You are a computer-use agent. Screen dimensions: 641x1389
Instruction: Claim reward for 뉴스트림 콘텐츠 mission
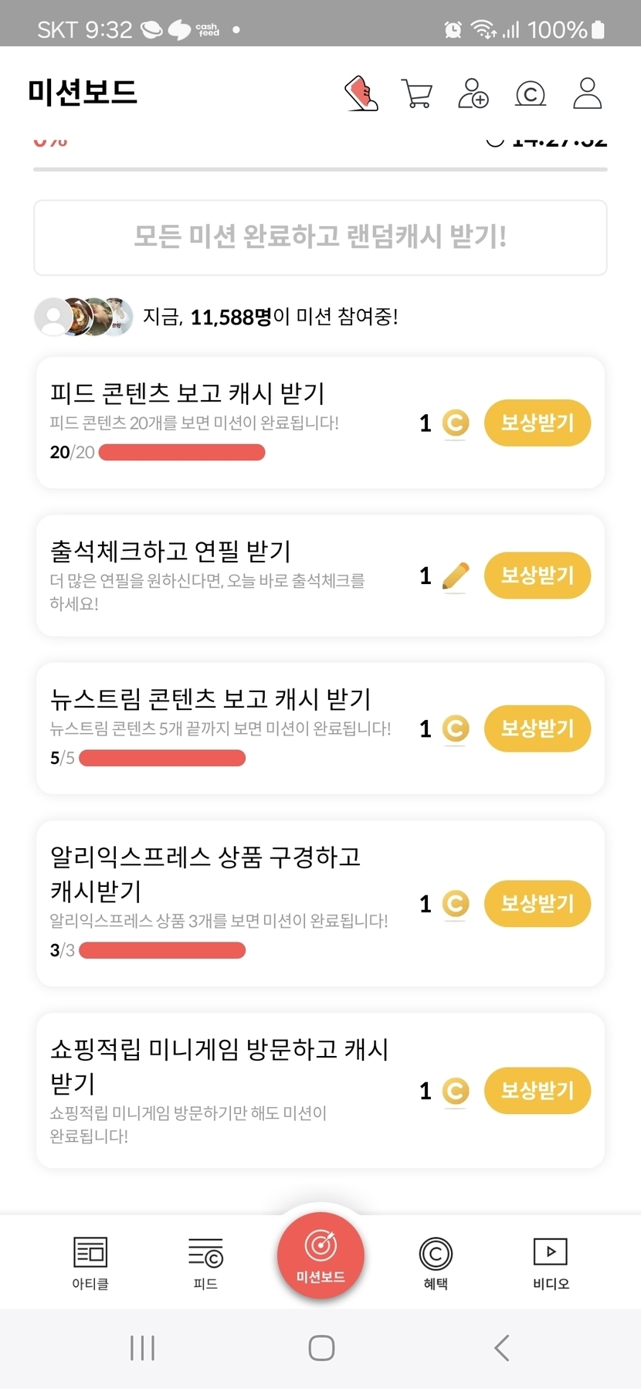click(x=537, y=728)
